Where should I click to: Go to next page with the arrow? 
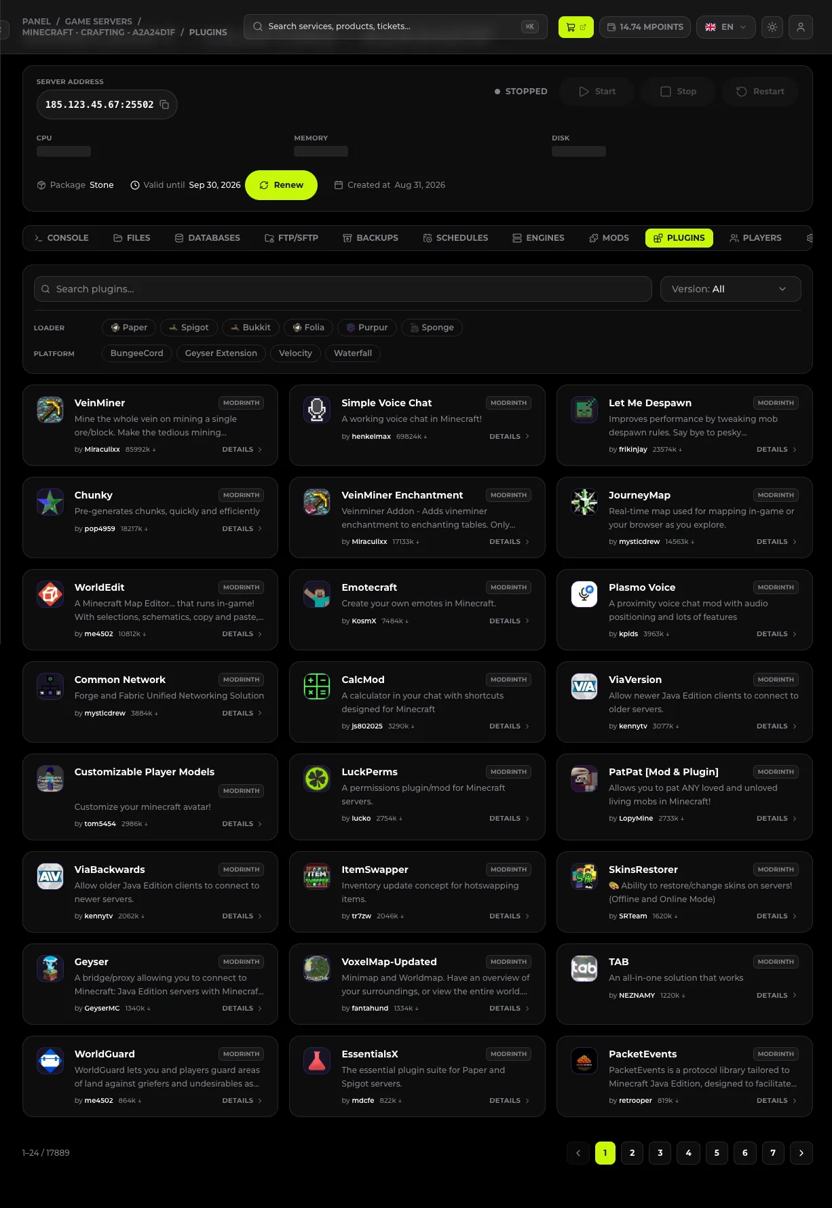tap(801, 1153)
